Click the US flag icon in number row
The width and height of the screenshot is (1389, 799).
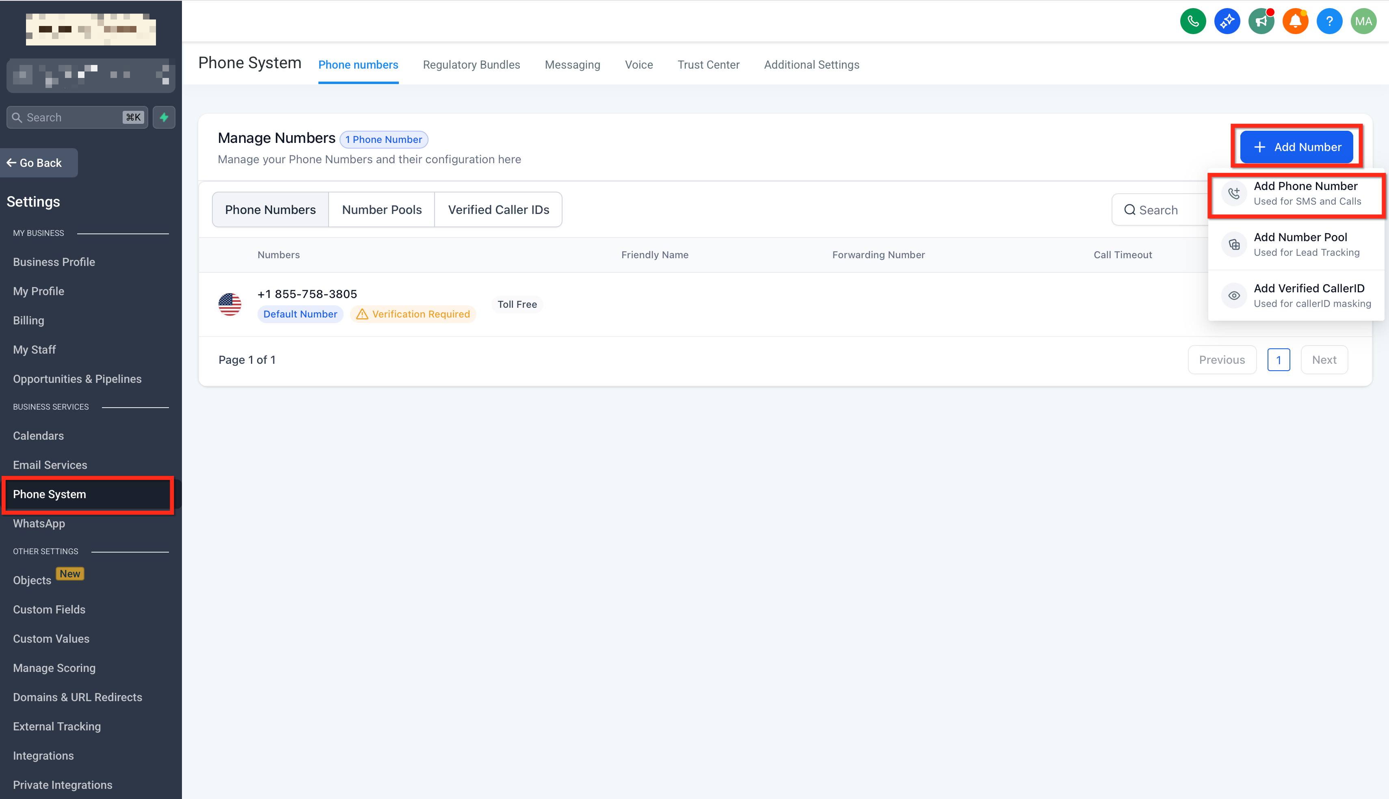(x=229, y=304)
